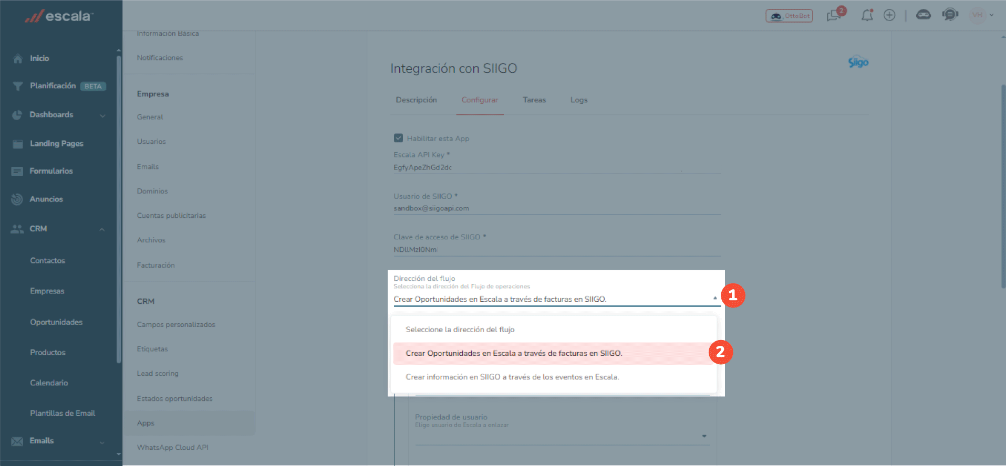Open Calendario in the sidebar
This screenshot has height=466, width=1006.
click(49, 383)
